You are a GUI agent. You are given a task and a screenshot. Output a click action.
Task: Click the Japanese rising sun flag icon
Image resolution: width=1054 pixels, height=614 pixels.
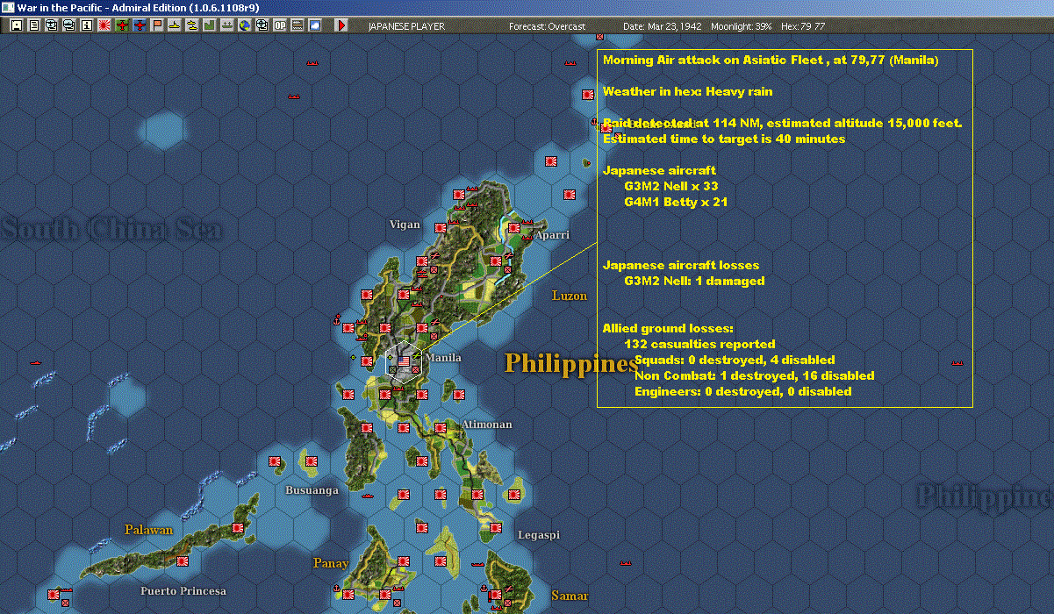pos(104,25)
